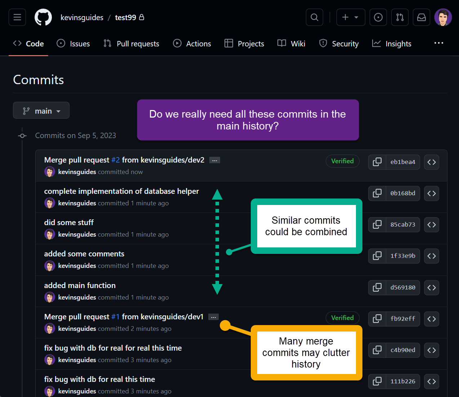Open 'fix bug with db for real for real this time'
Image resolution: width=459 pixels, height=397 pixels.
pos(113,348)
